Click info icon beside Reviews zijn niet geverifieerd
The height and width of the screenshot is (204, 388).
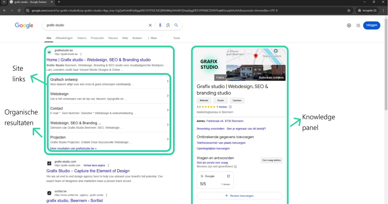[235, 167]
